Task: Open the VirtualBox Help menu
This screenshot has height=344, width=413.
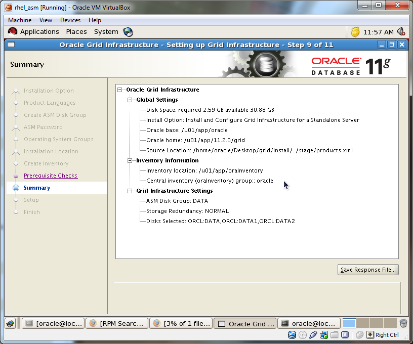Action: click(95, 20)
